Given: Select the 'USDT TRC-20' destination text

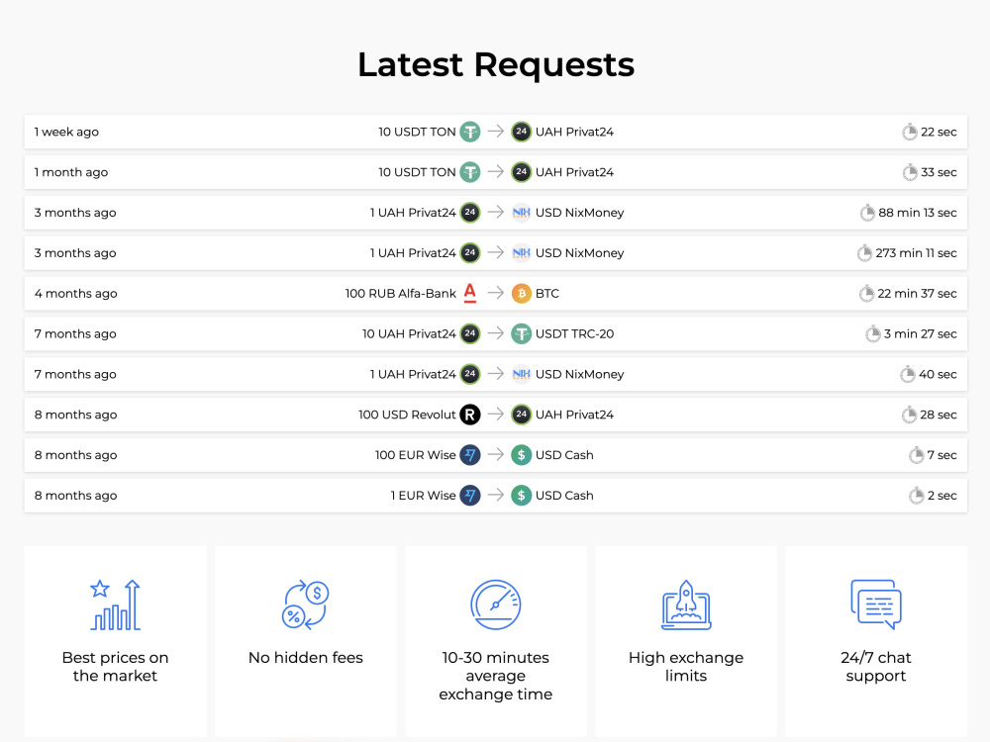Looking at the screenshot, I should coord(574,333).
